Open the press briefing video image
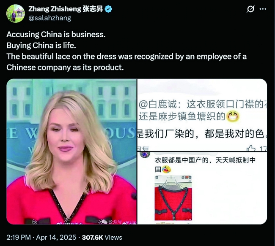The height and width of the screenshot is (246, 275). coord(71,151)
